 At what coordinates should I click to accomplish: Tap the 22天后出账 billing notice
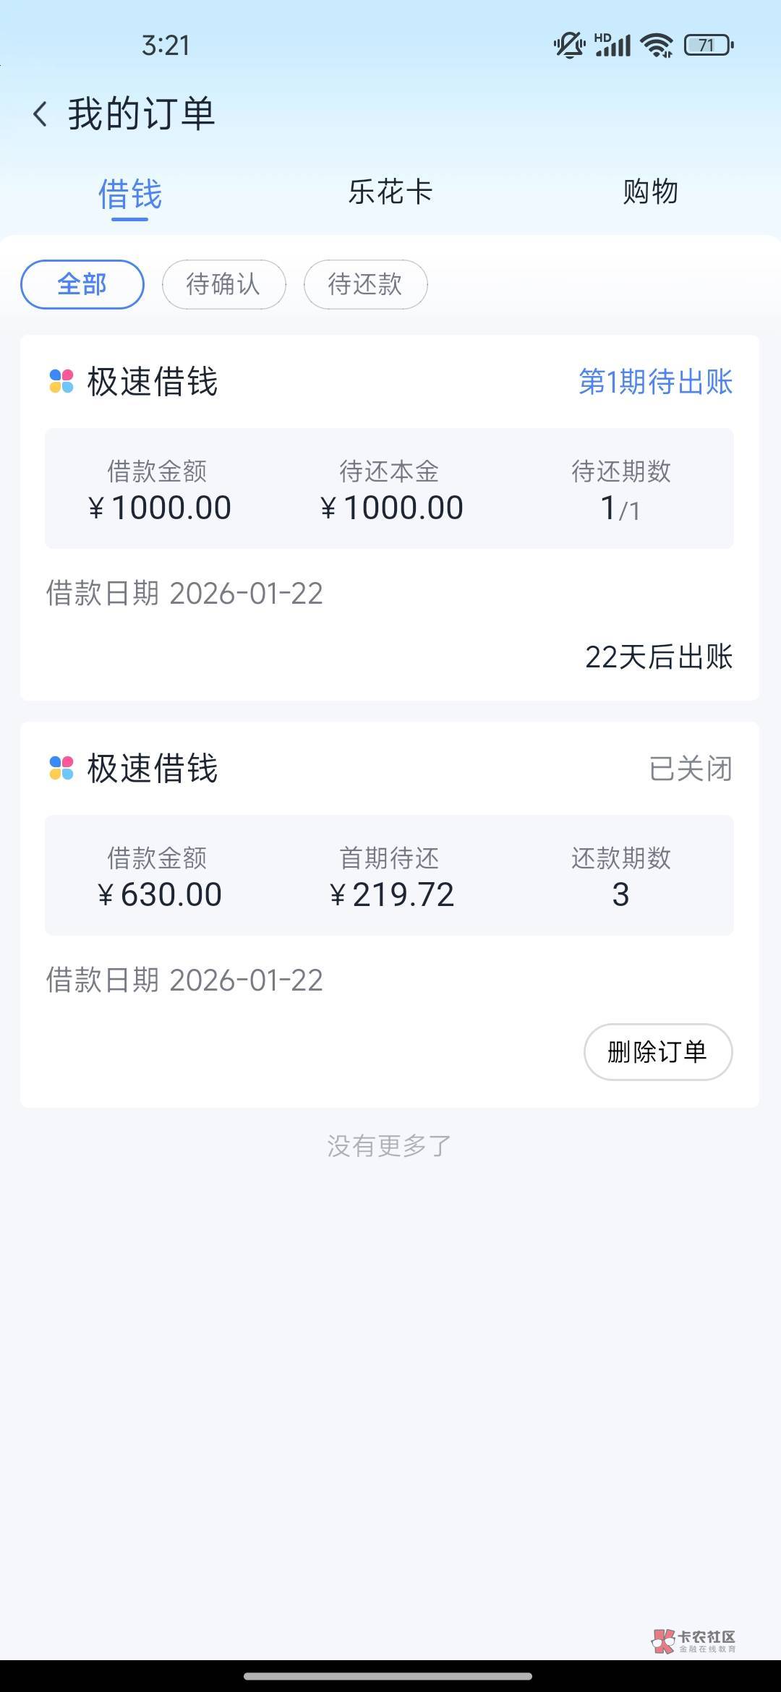(658, 657)
